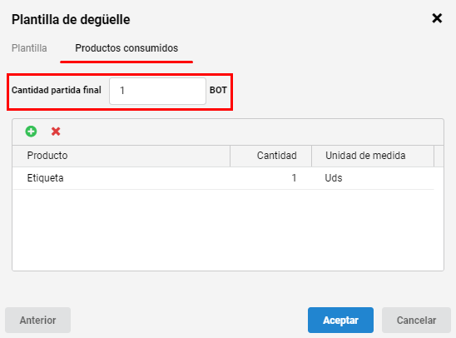The height and width of the screenshot is (338, 456).
Task: Edit the Cantidad cell of the Etiqueta row
Action: [270, 178]
